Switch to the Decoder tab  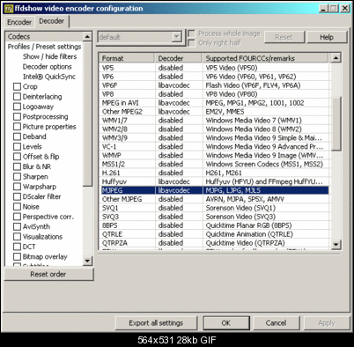pyautogui.click(x=52, y=21)
